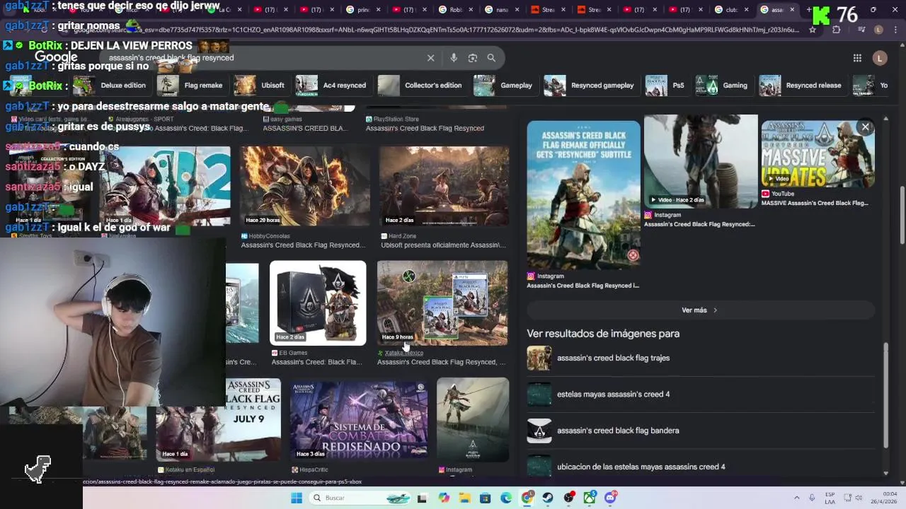Click Ubisoft presenta oficialmente Assassin's title

443,245
